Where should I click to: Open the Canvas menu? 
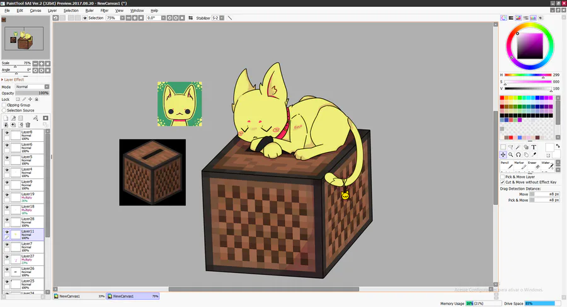coord(35,11)
